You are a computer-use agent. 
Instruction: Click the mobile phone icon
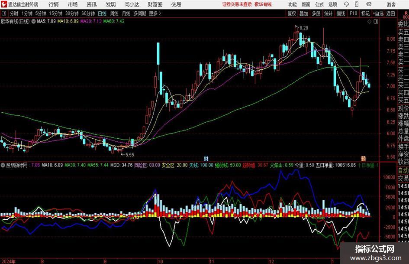point(357,4)
